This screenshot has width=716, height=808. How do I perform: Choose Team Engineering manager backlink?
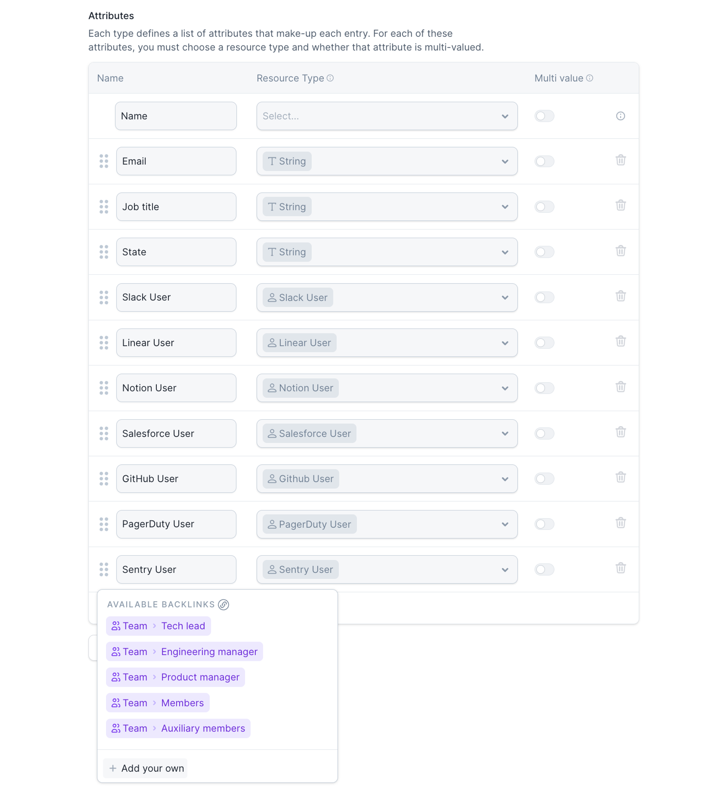[x=184, y=652]
